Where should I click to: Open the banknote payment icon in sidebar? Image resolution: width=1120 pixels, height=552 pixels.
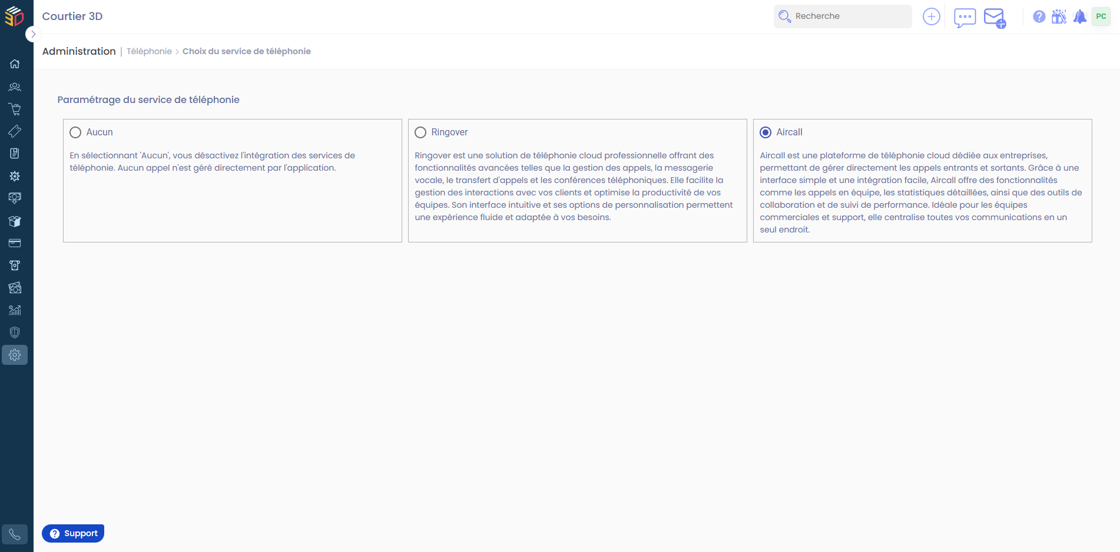(15, 198)
